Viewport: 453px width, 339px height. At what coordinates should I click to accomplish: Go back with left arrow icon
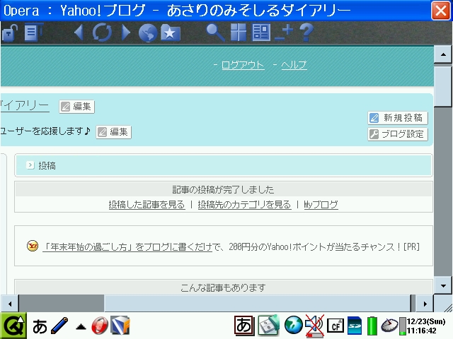79,32
